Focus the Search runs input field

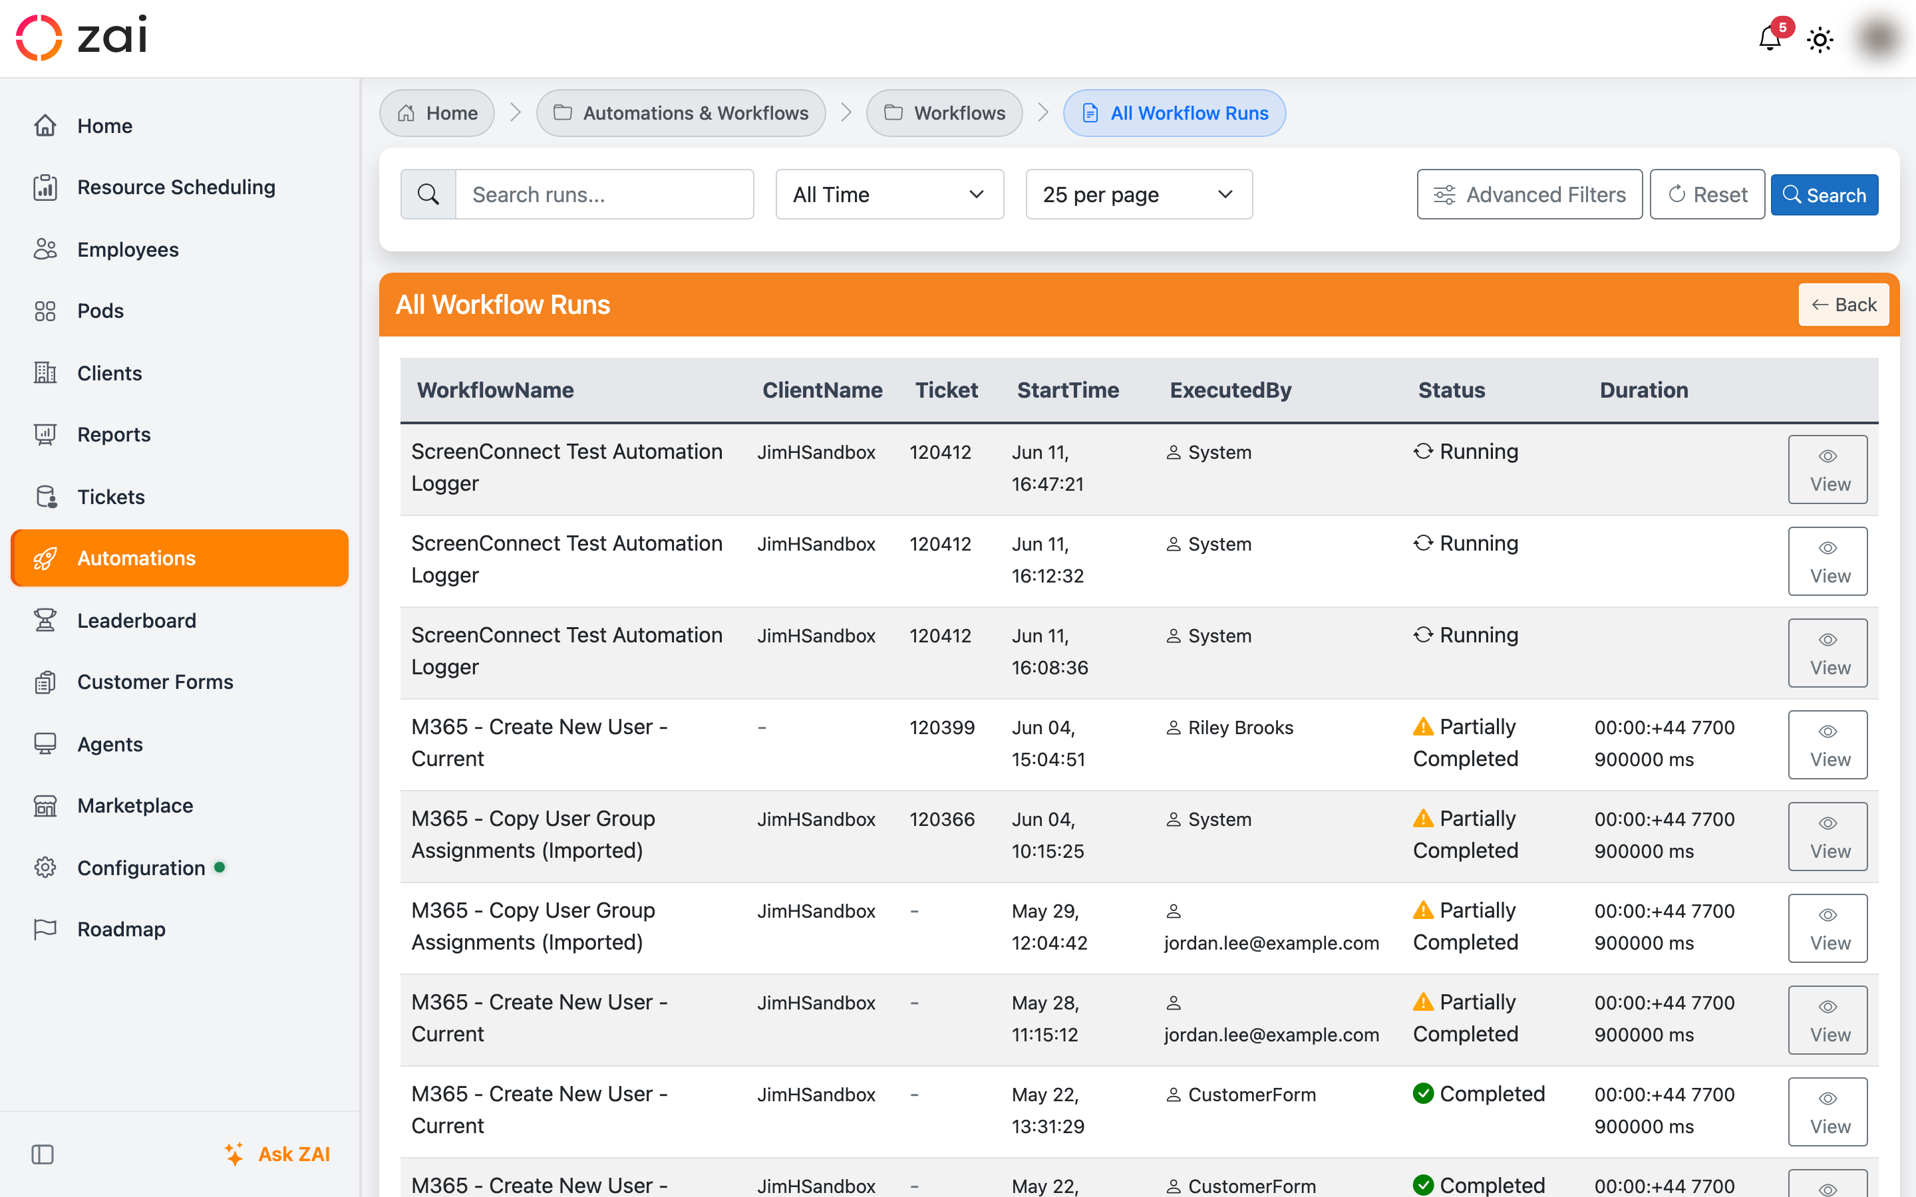(605, 194)
